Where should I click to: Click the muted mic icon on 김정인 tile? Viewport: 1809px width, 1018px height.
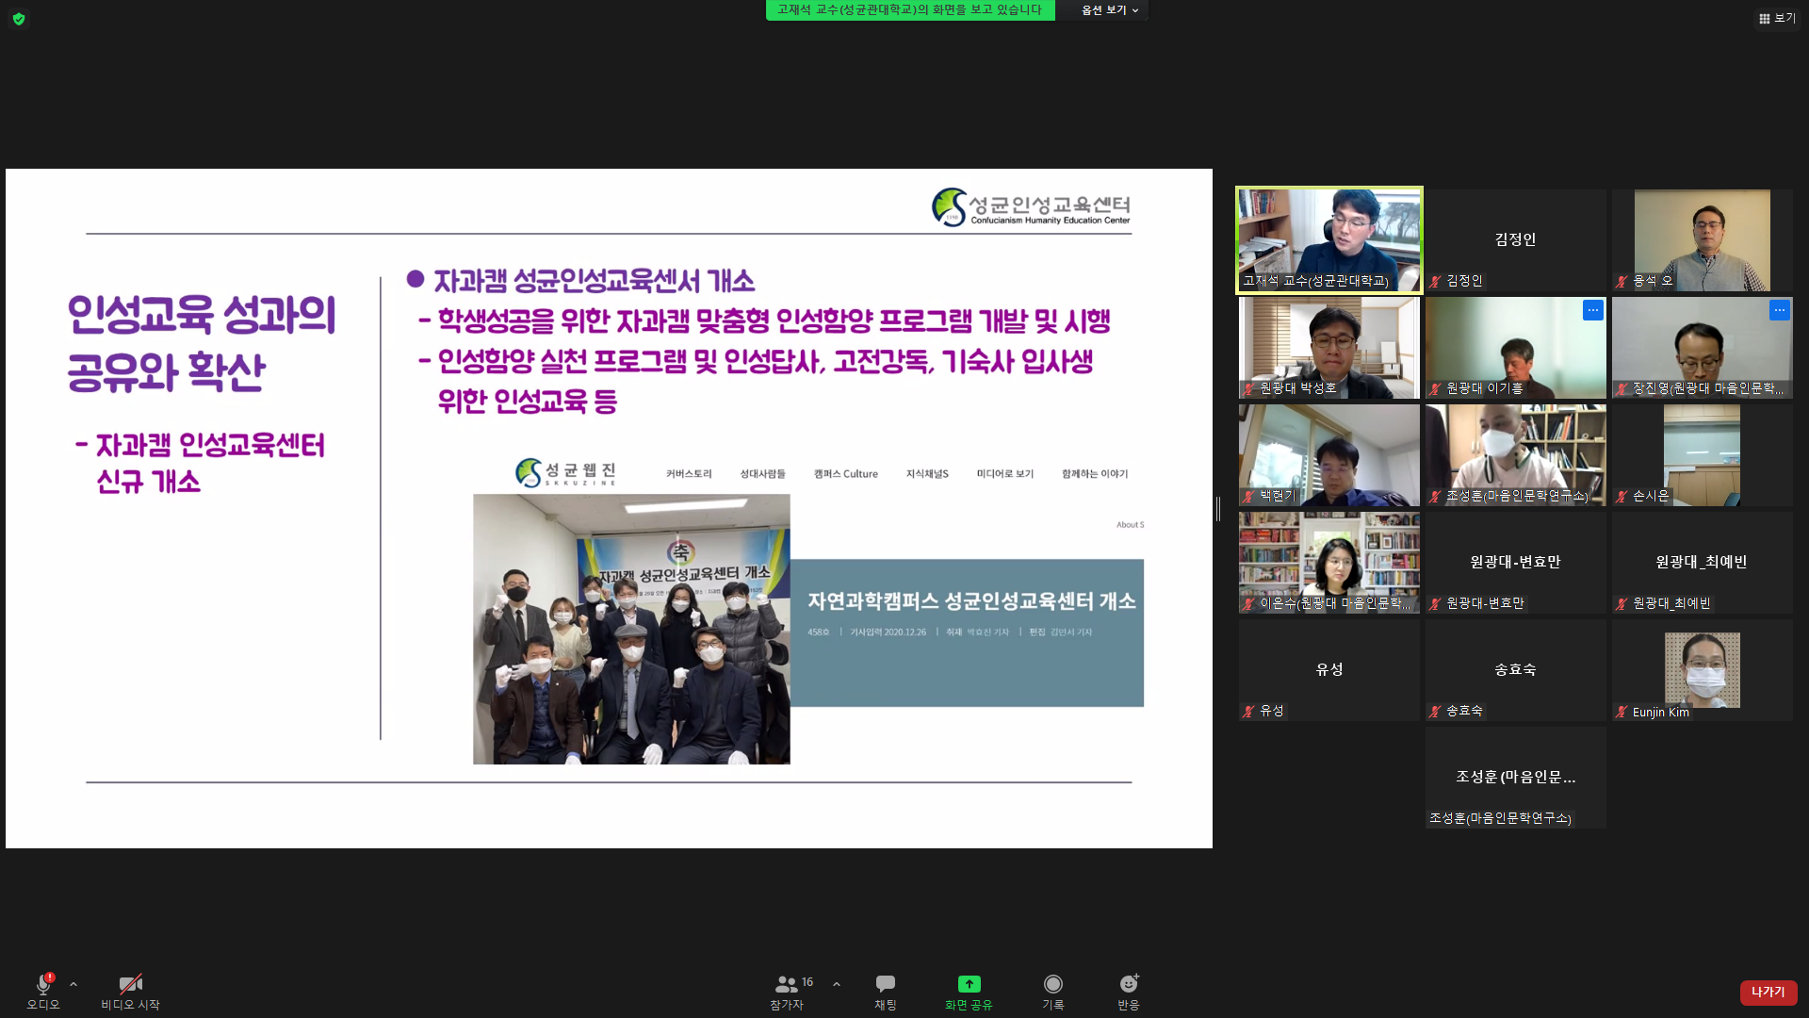point(1435,281)
